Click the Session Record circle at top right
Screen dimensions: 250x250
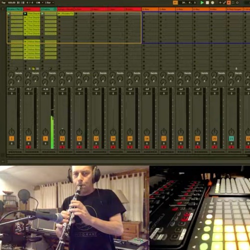pos(237,2)
